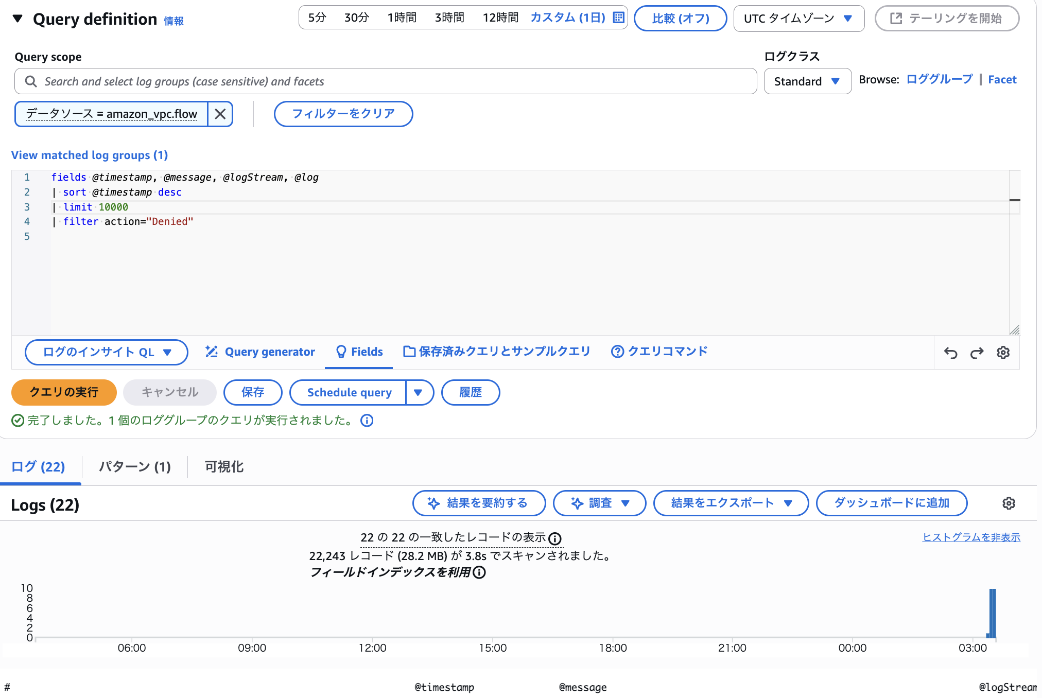Viewport: 1042px width, 698px height.
Task: Expand the Schedule query dropdown arrow
Action: pyautogui.click(x=420, y=392)
